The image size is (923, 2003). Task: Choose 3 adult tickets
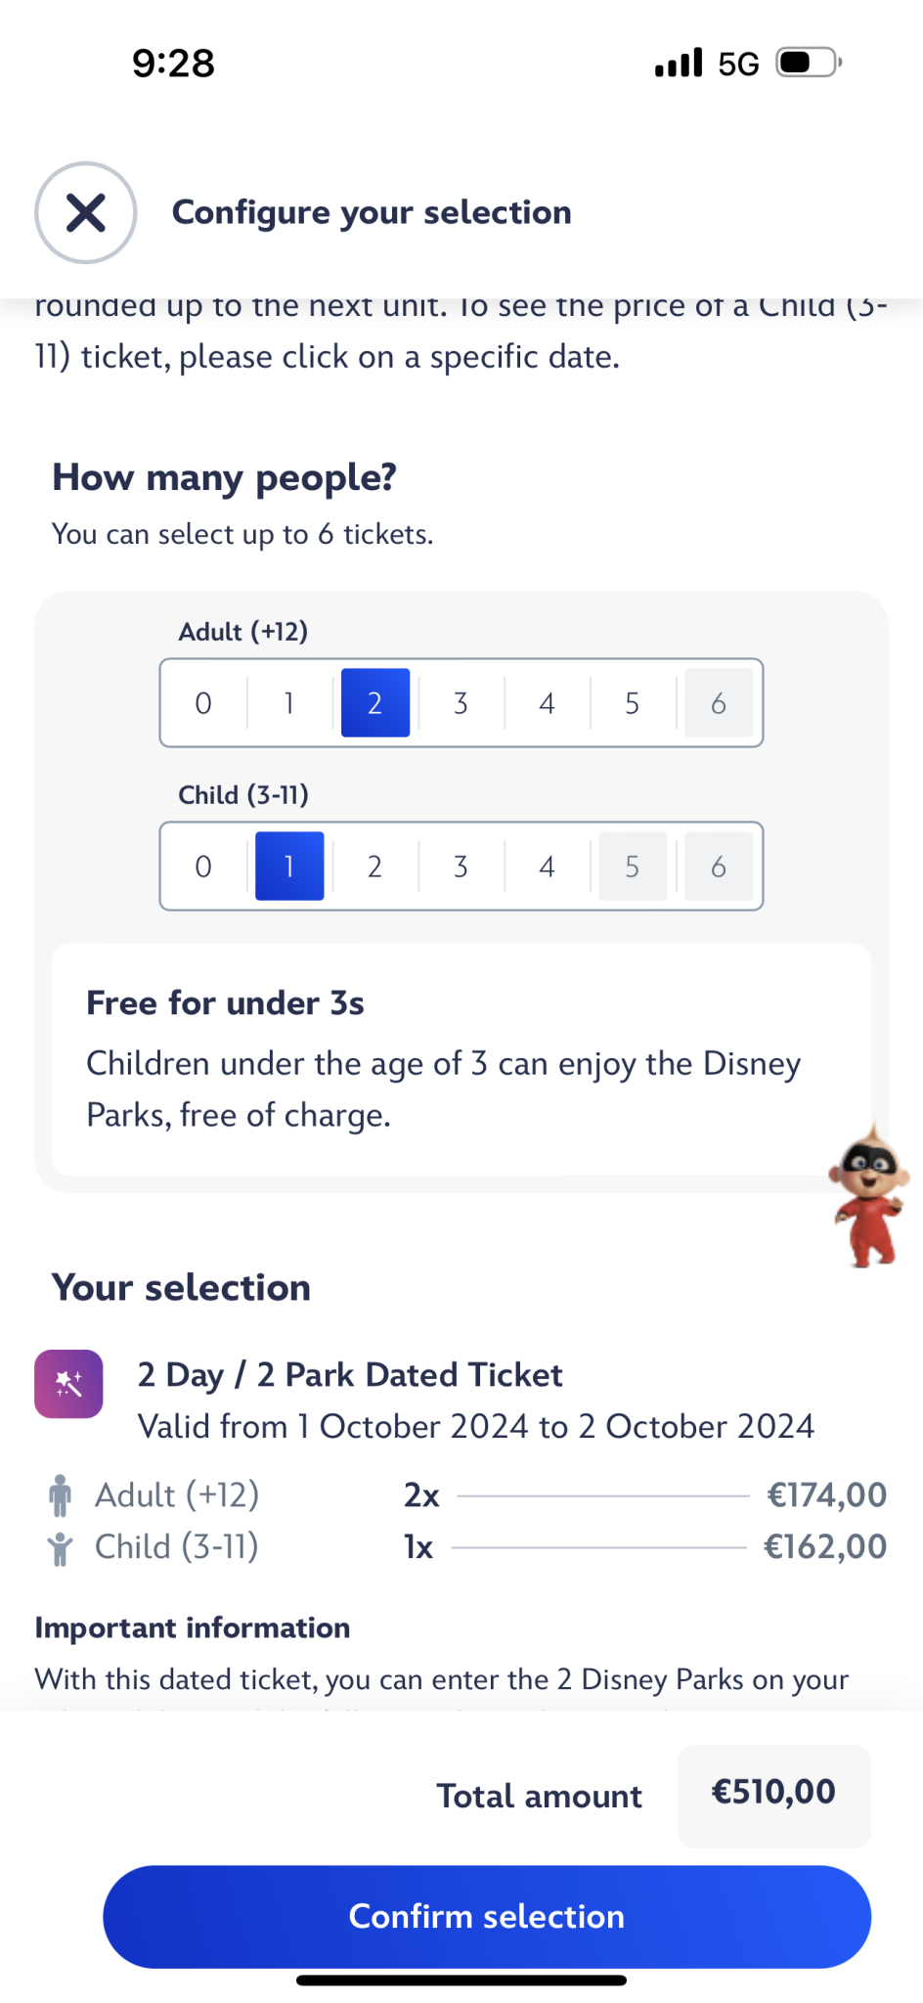[x=461, y=703]
